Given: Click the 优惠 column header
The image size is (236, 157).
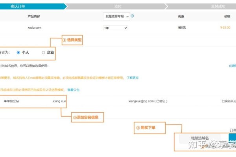Looking at the screenshot, I should point(181,16).
